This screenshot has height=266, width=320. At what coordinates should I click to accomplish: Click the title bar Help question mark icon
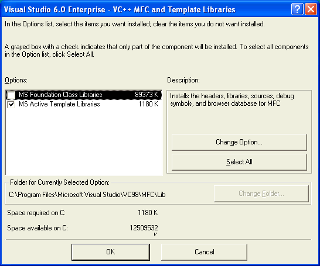(297, 9)
